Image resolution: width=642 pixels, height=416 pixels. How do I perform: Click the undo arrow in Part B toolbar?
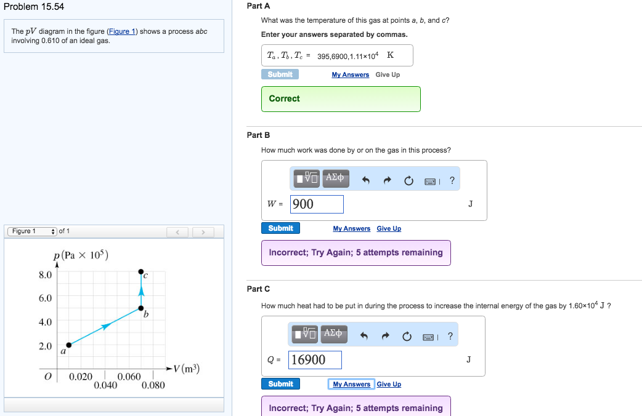click(x=365, y=178)
